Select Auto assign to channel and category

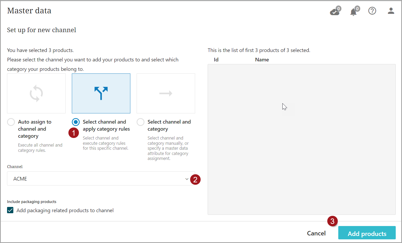pos(11,122)
